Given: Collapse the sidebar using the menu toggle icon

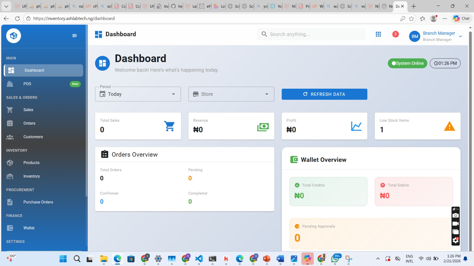Looking at the screenshot, I should coord(74,35).
